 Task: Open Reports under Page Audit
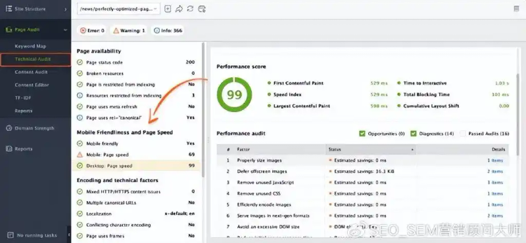(24, 111)
